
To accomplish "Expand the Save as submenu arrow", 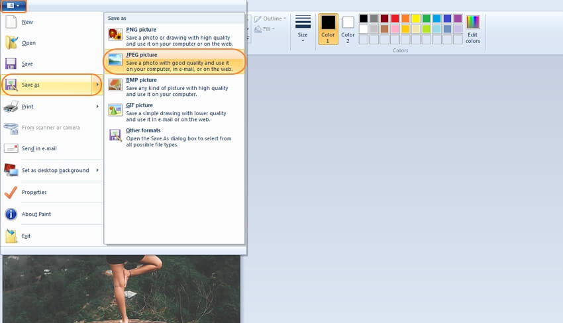I will [97, 85].
